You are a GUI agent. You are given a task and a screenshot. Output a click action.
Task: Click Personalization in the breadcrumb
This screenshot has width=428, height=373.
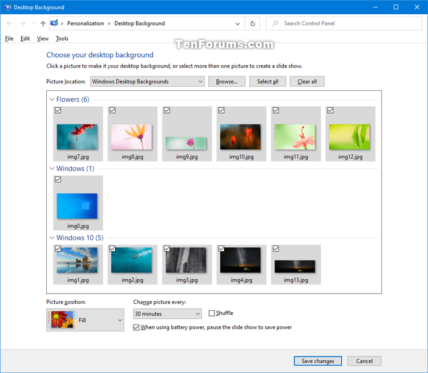click(86, 23)
